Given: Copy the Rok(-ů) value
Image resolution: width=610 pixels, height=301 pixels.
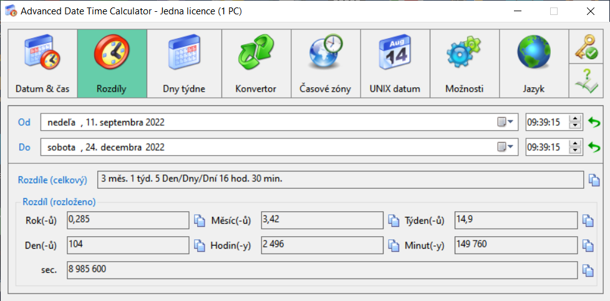Looking at the screenshot, I should [x=199, y=221].
